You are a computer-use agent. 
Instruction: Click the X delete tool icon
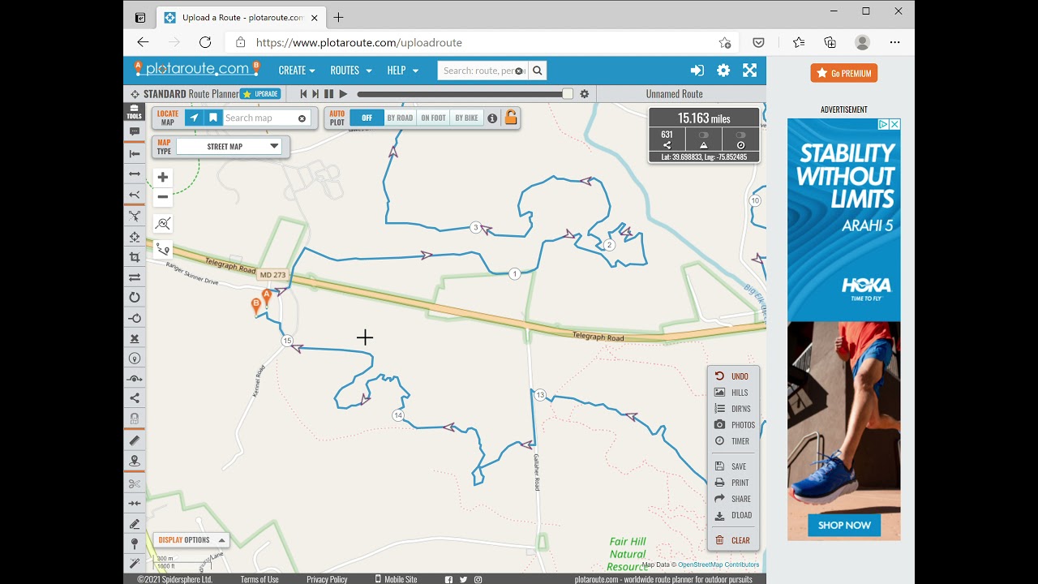135,338
